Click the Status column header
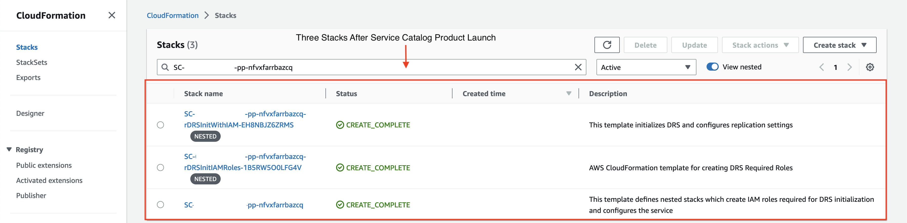The width and height of the screenshot is (907, 223). [346, 93]
